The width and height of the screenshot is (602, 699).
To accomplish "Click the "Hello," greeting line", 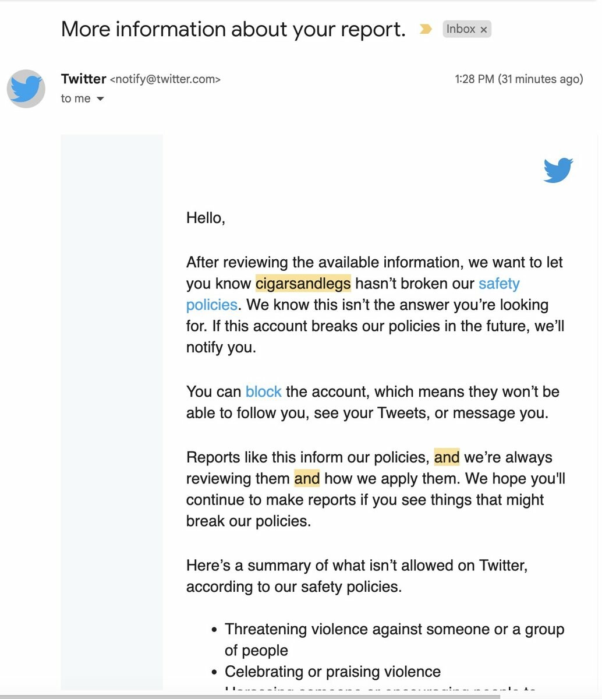I will coord(206,218).
